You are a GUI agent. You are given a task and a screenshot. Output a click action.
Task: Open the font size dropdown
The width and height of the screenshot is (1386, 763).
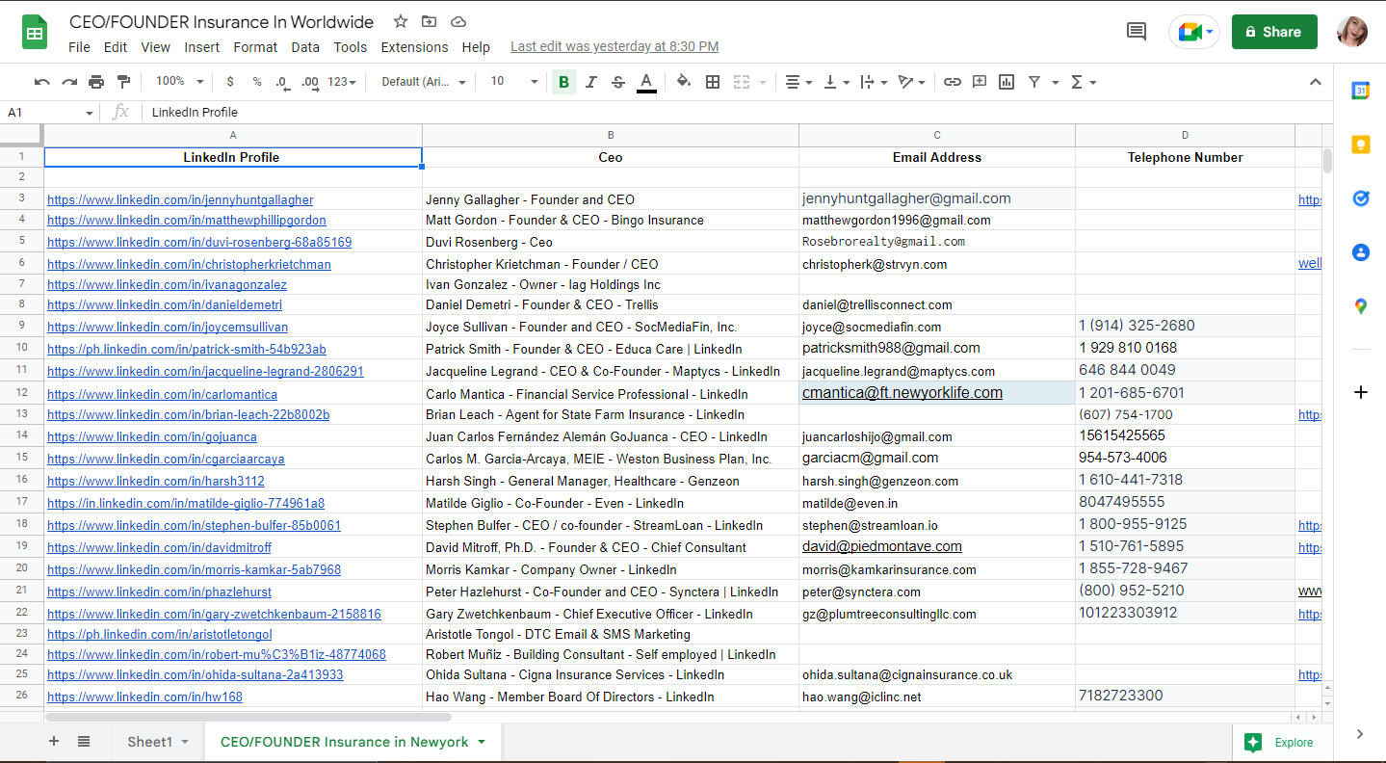click(513, 82)
